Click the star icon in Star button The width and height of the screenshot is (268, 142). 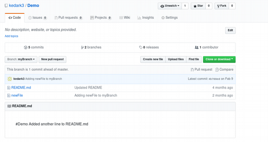(195, 6)
